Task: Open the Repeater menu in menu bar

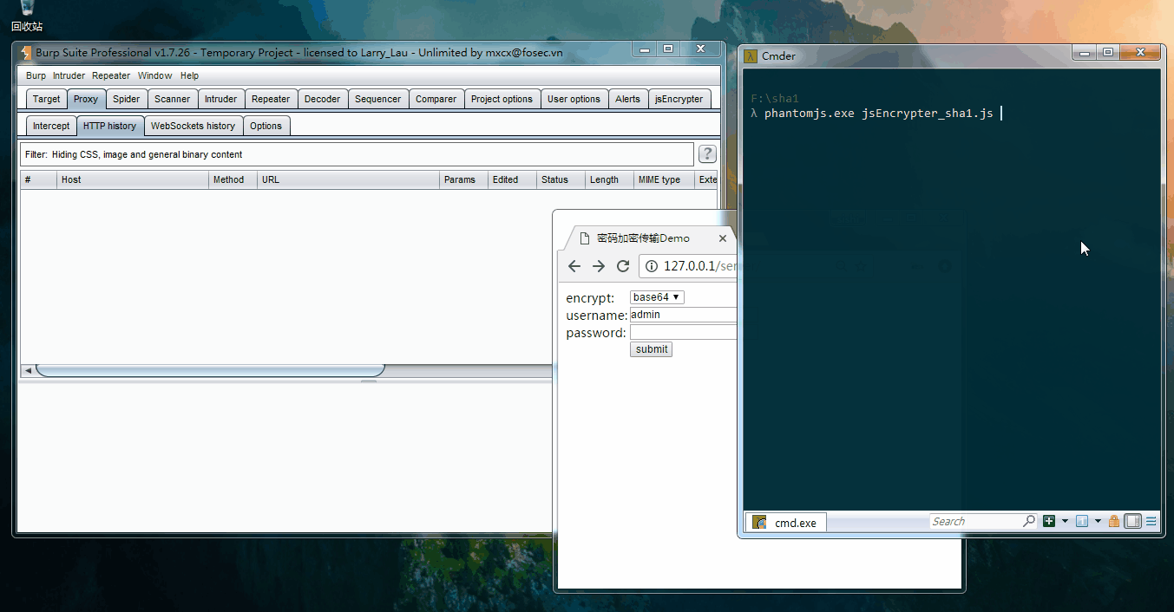Action: click(x=111, y=75)
